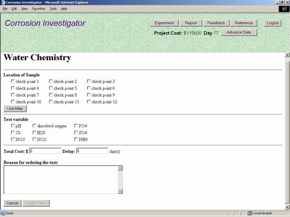
Task: Check the pH test variable
Action: point(13,126)
